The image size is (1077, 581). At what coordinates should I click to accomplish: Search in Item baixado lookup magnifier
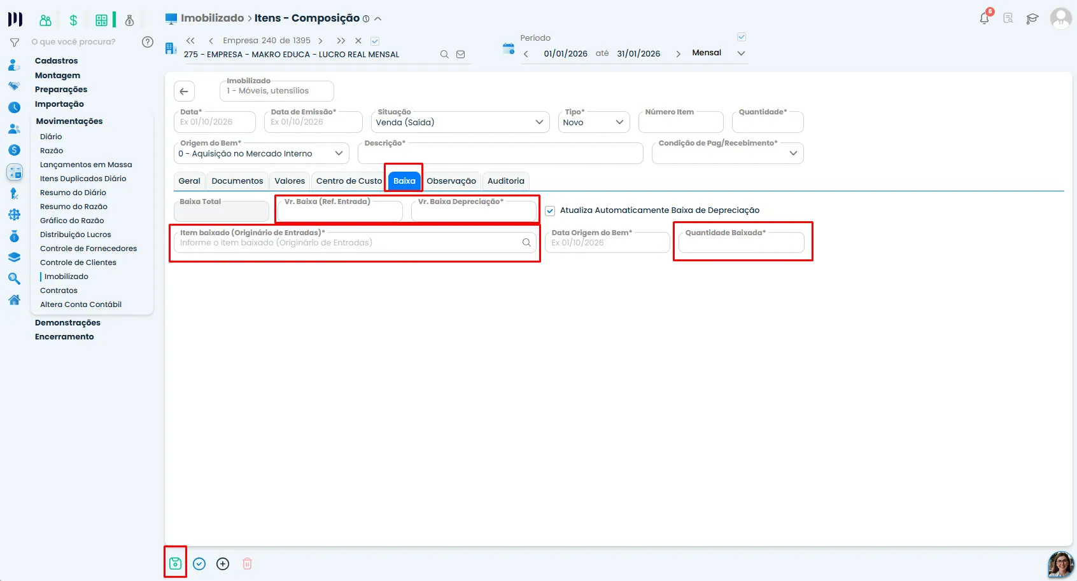526,242
